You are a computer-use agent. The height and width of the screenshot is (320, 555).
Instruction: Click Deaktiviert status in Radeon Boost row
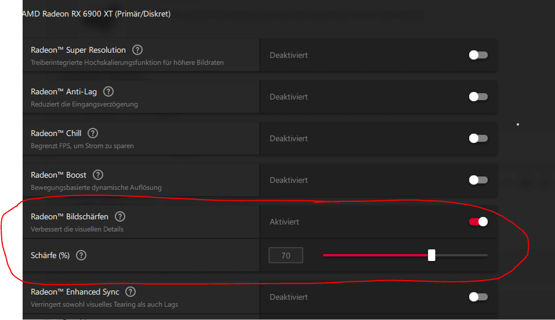coord(289,180)
